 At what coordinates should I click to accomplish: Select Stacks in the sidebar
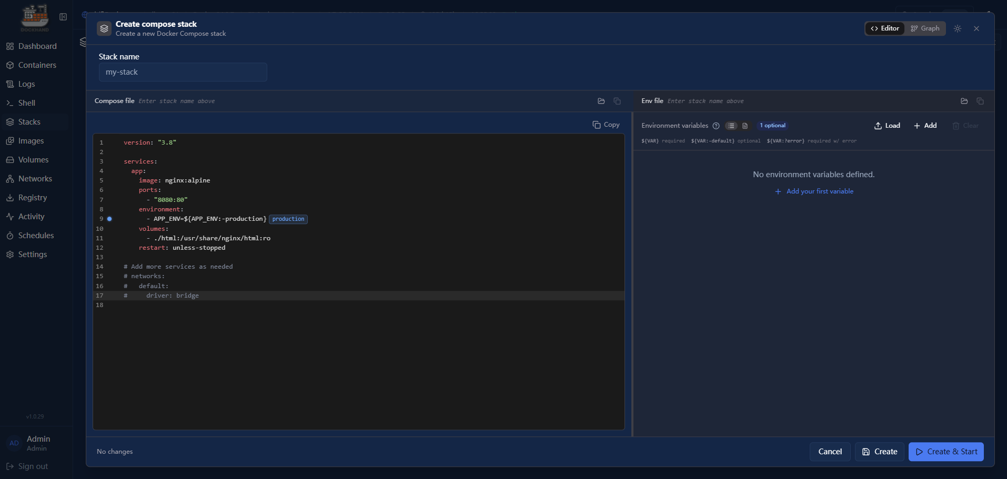point(35,122)
